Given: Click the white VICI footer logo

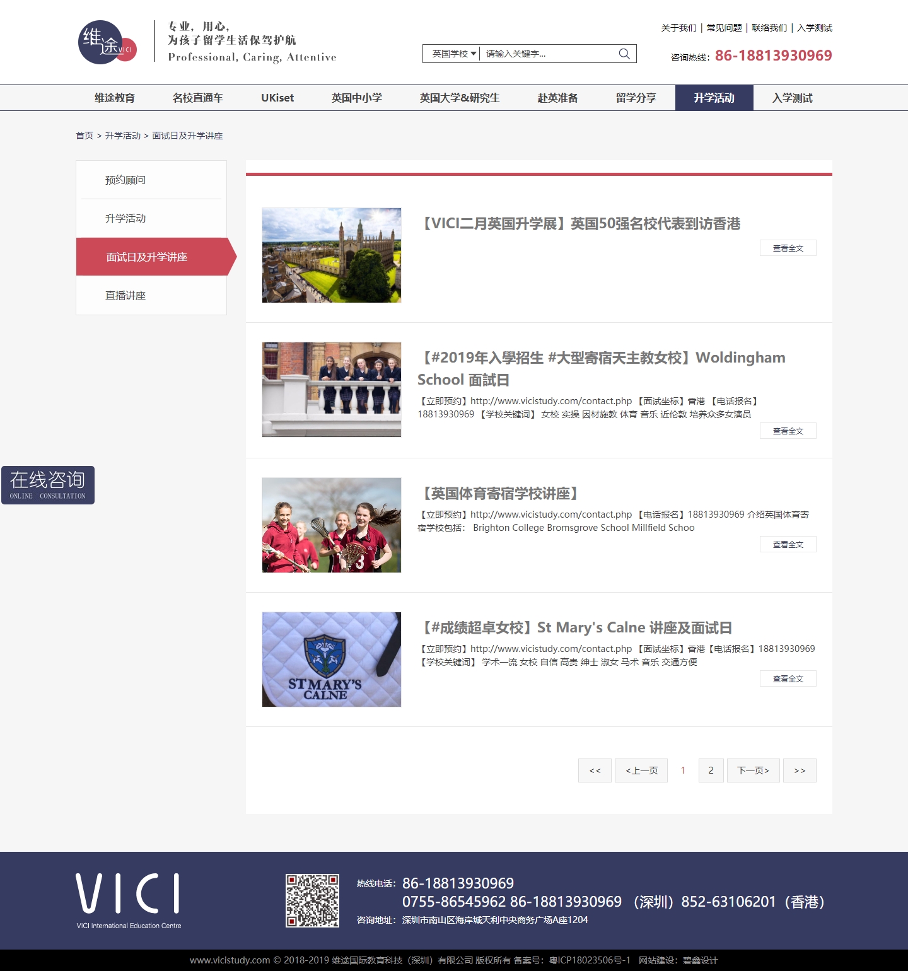Looking at the screenshot, I should (129, 900).
